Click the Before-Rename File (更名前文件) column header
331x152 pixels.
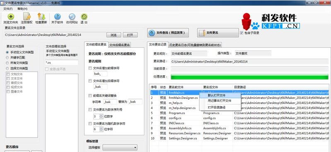point(185,87)
